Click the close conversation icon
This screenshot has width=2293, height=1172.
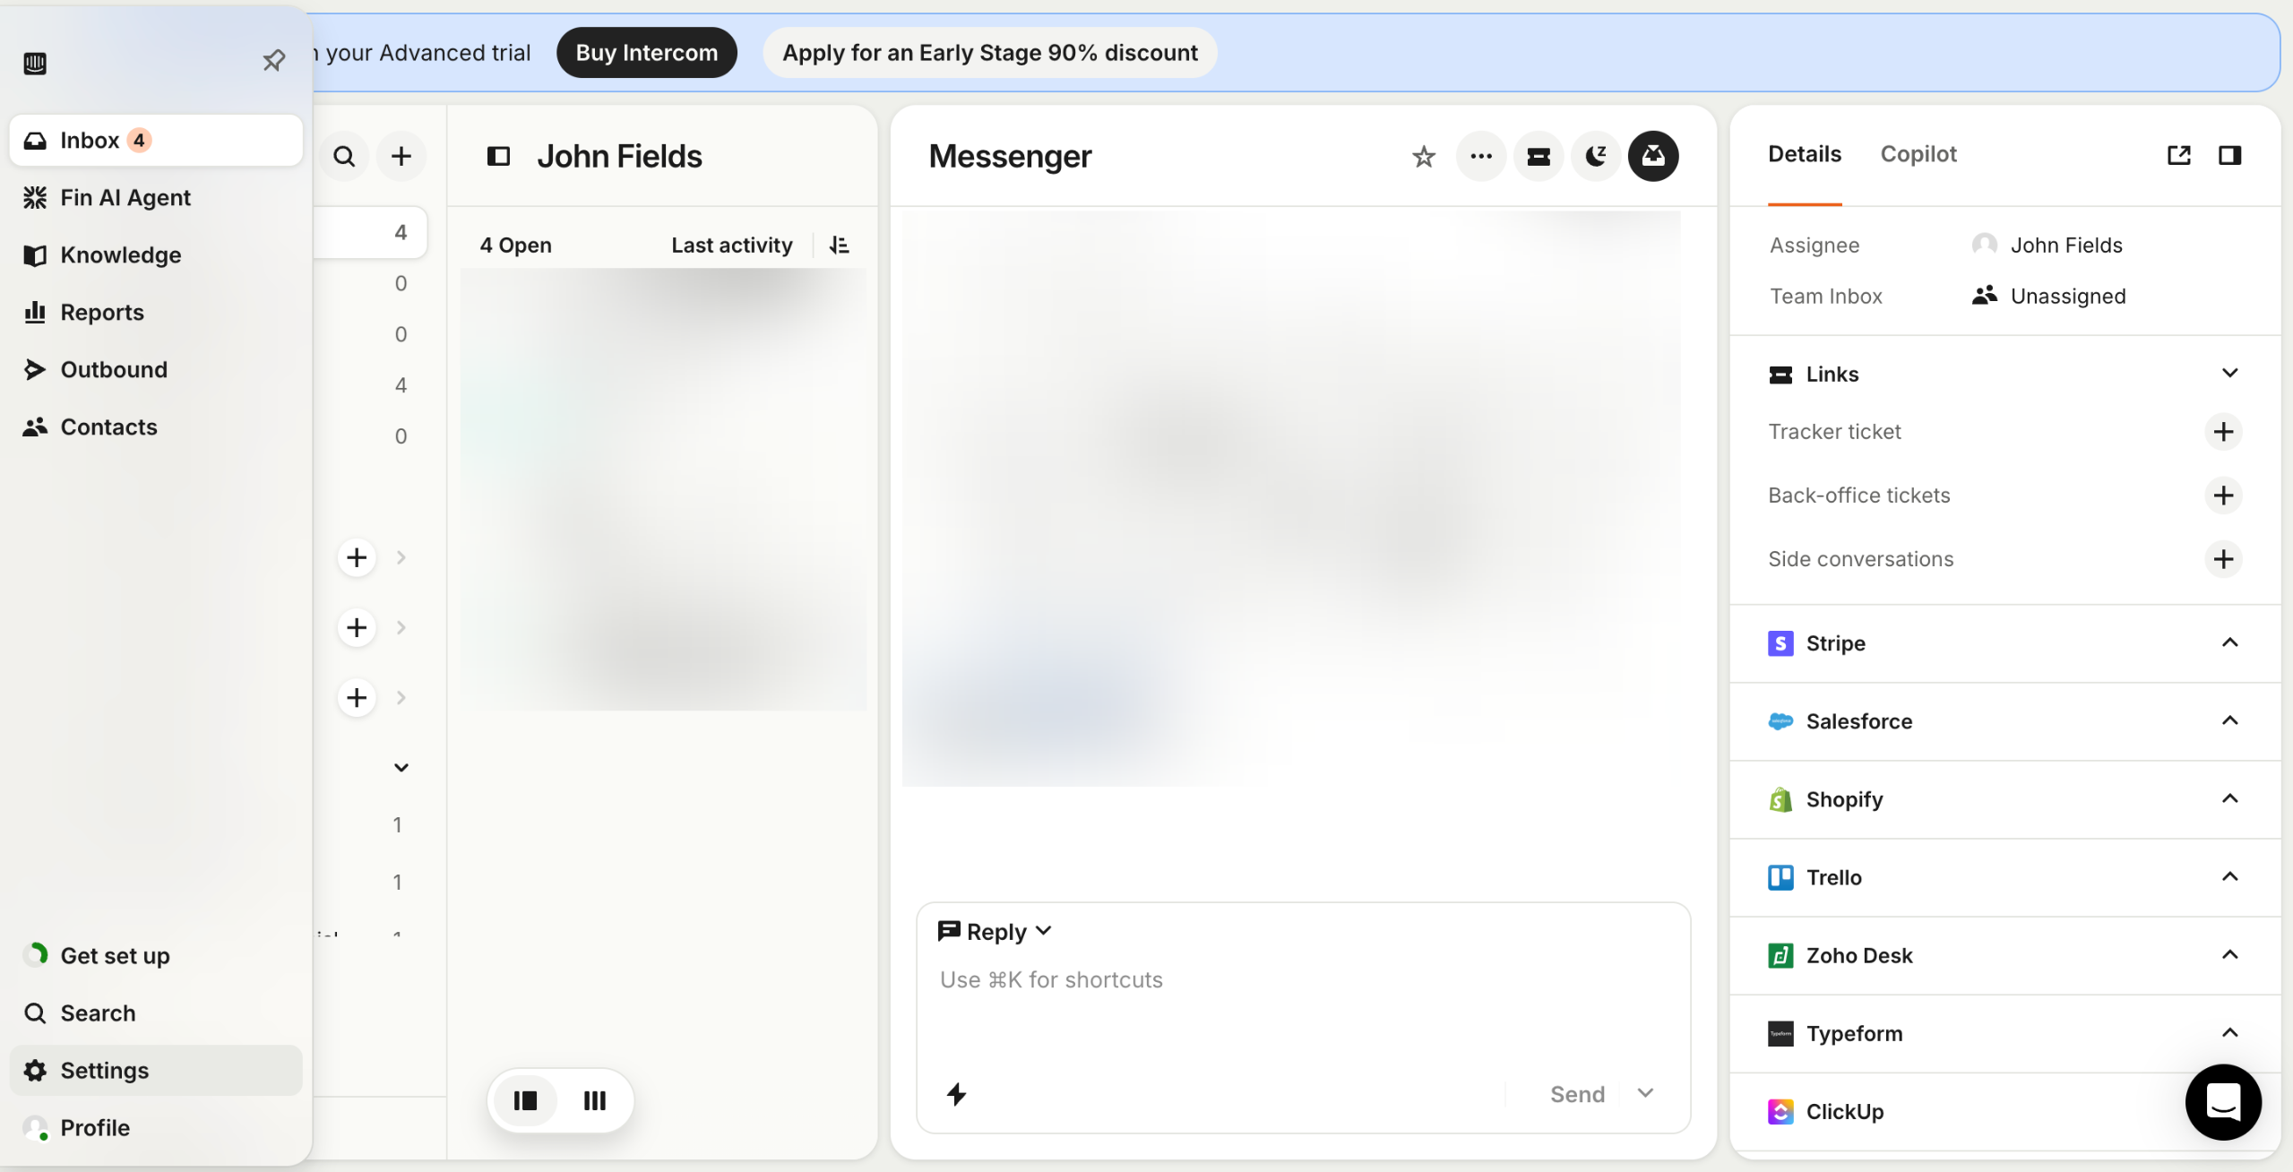point(1652,157)
